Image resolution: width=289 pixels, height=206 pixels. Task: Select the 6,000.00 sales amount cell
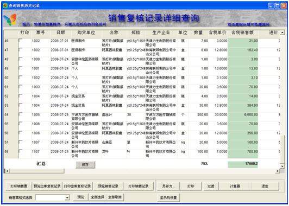(x=243, y=117)
